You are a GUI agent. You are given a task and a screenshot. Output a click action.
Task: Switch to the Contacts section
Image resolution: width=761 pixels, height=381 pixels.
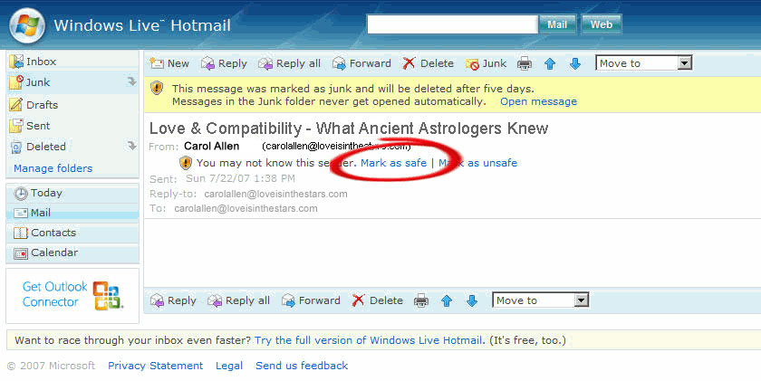(73, 233)
